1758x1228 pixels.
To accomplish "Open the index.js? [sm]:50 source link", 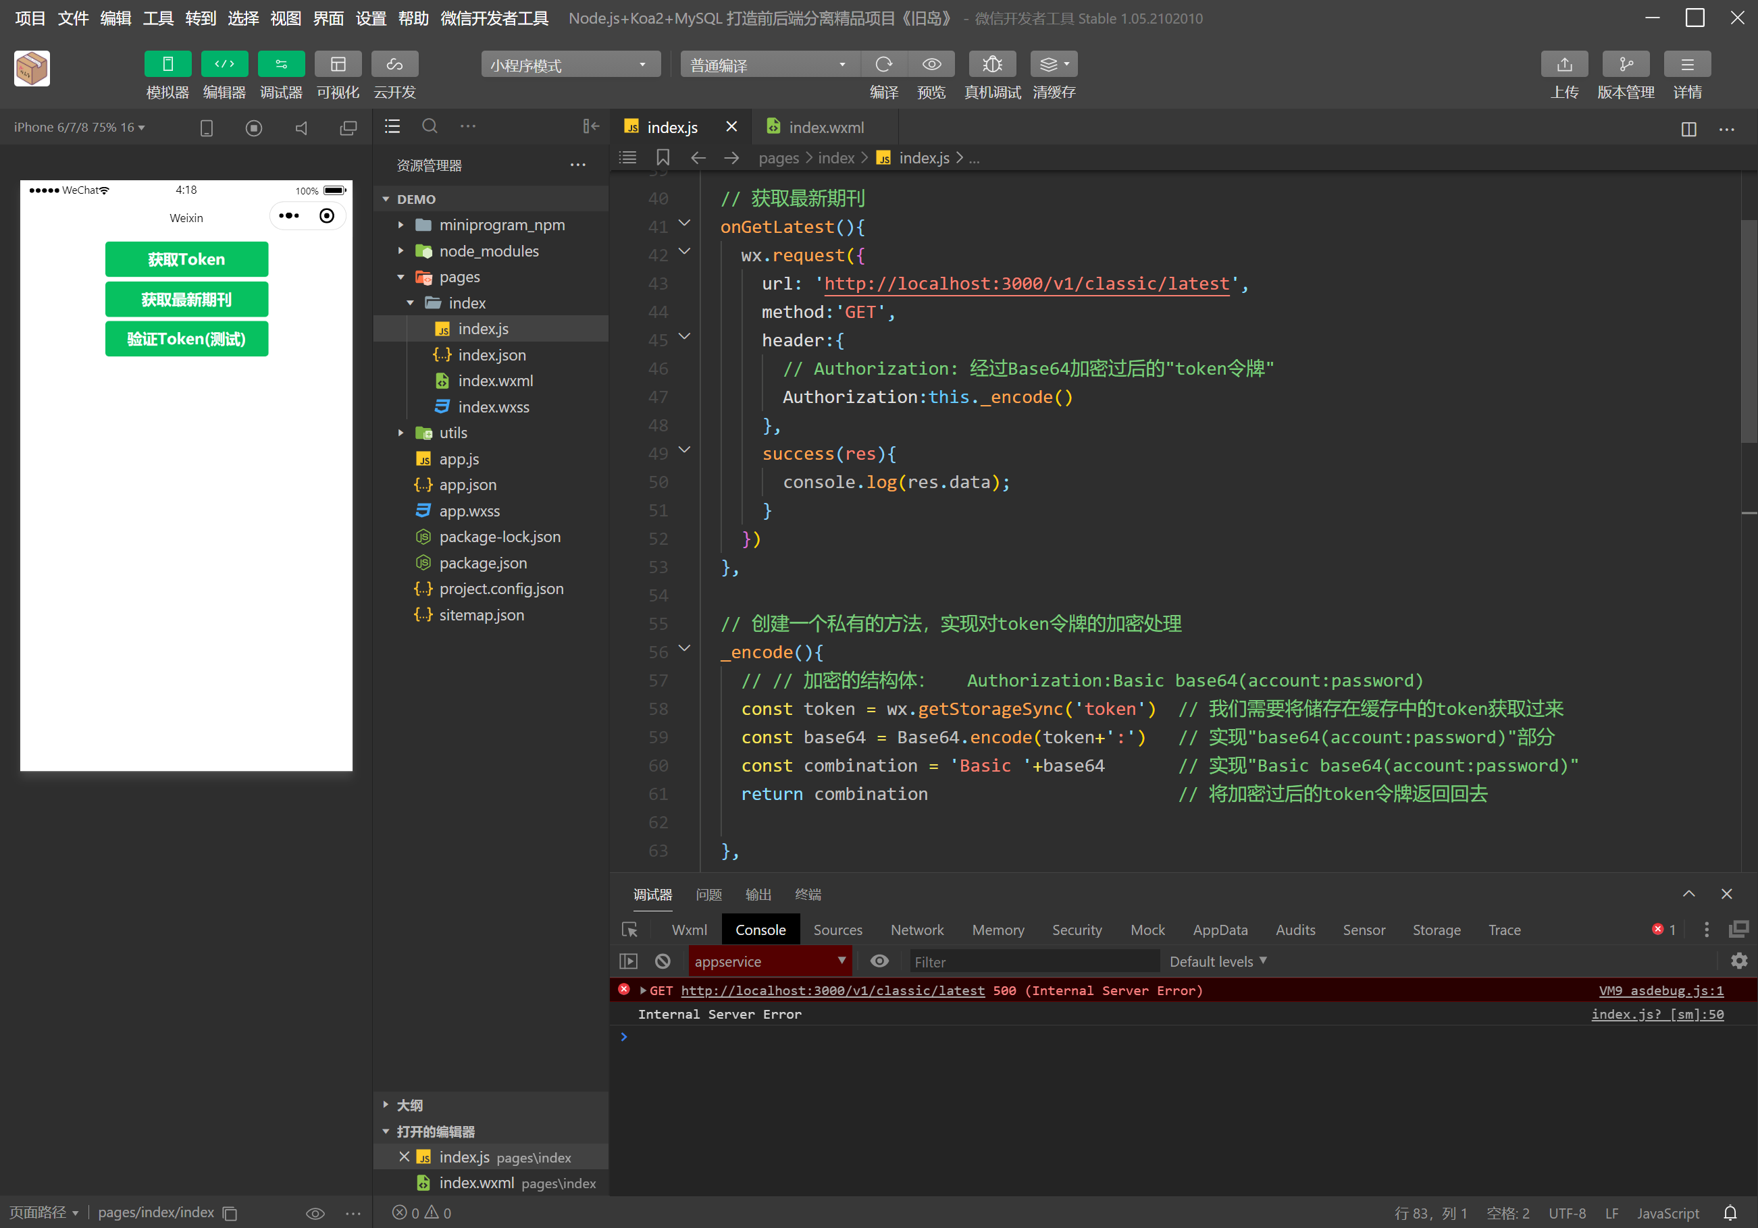I will click(1657, 1013).
